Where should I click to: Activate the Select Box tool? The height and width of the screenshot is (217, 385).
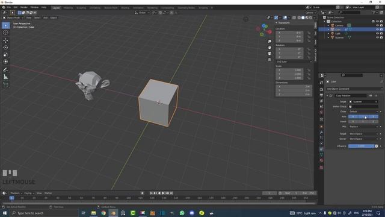point(5,25)
